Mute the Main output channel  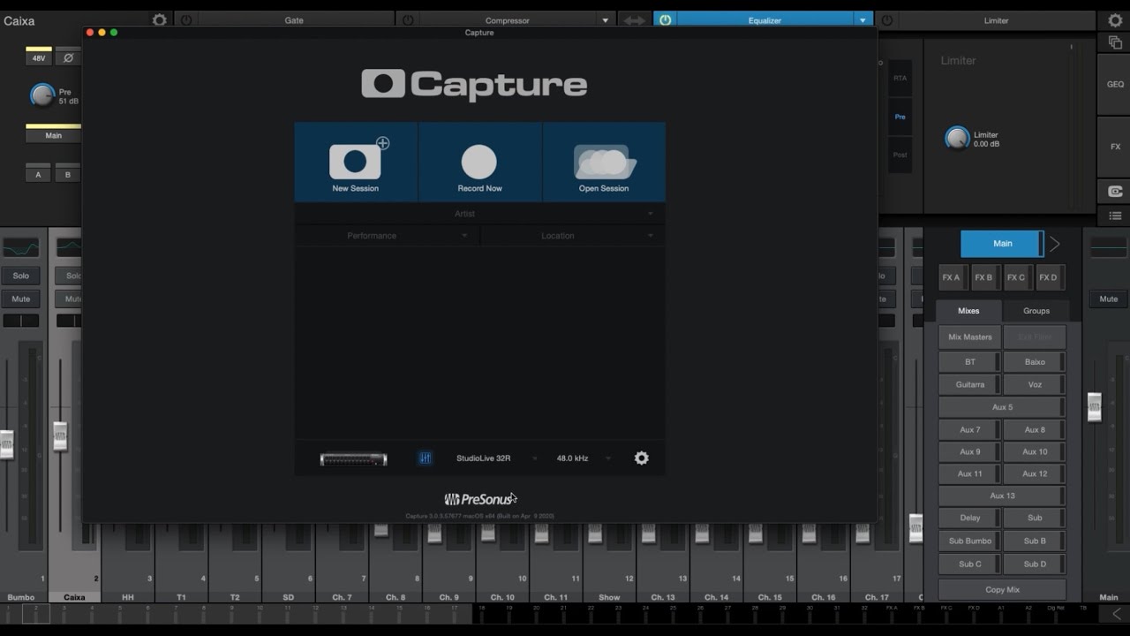pyautogui.click(x=1108, y=299)
